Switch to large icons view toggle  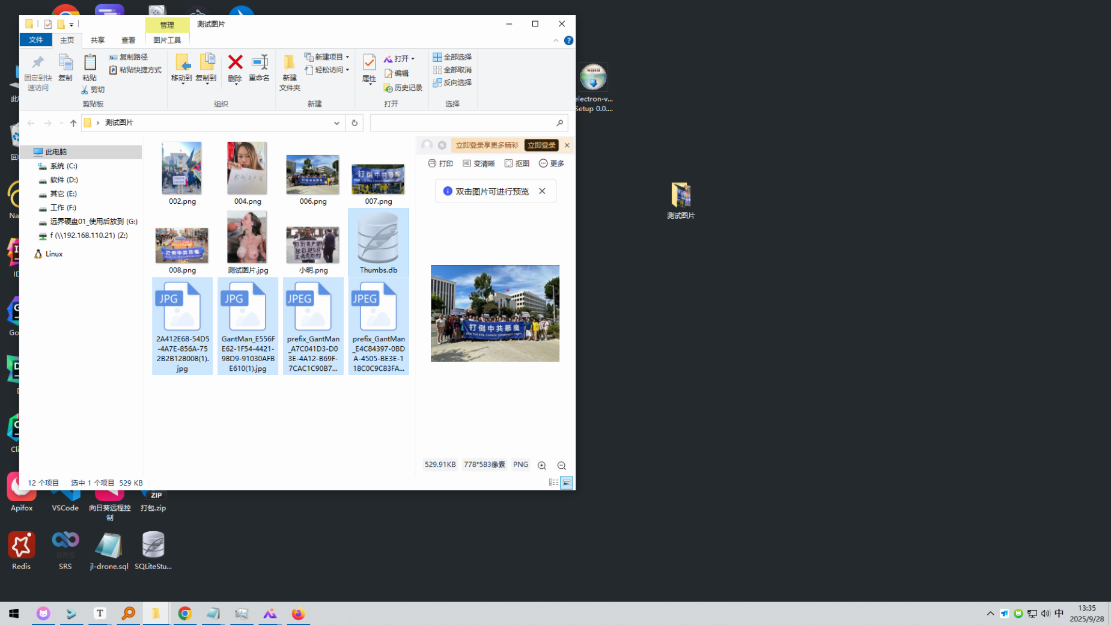coord(567,483)
